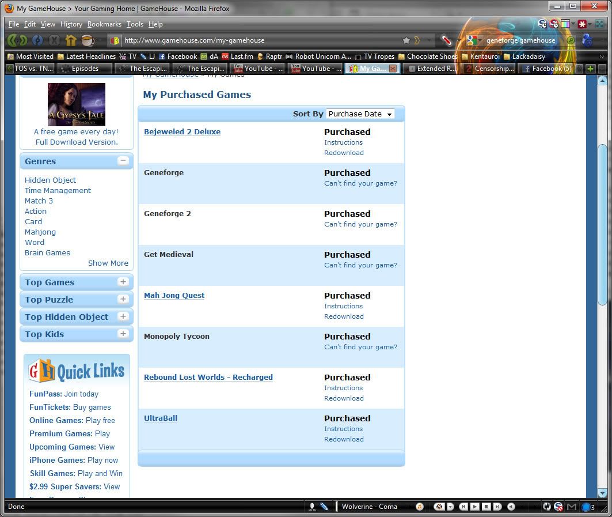Close the My GameHouse tab
This screenshot has height=517, width=612.
click(x=393, y=69)
